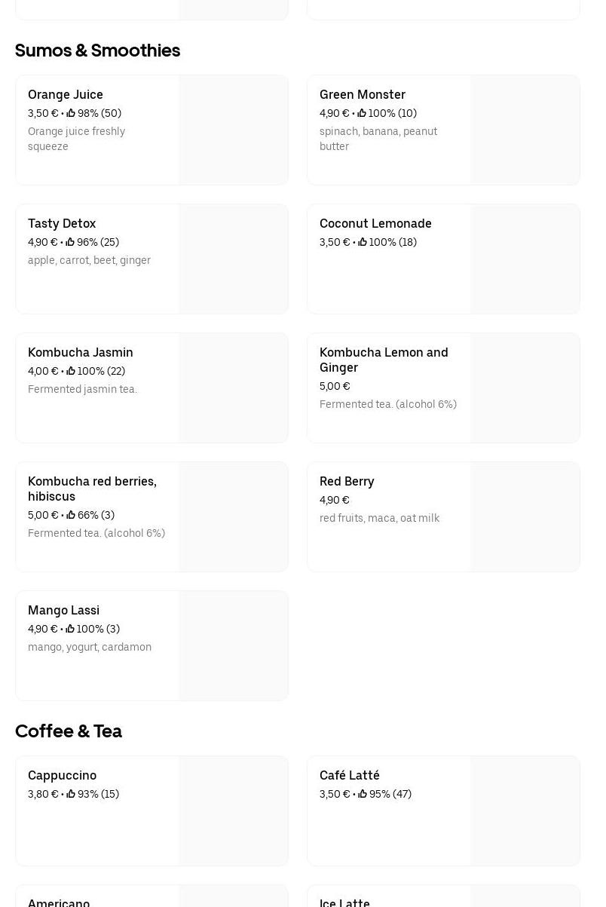
Task: Click the Sumos & Smoothies section heading
Action: pos(97,51)
